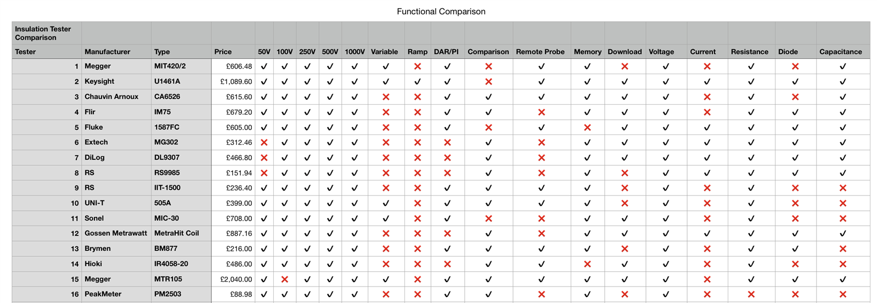Viewport: 877px width, 303px height.
Task: Click the Capacitance cross for UNI-T 505A
Action: 842,203
